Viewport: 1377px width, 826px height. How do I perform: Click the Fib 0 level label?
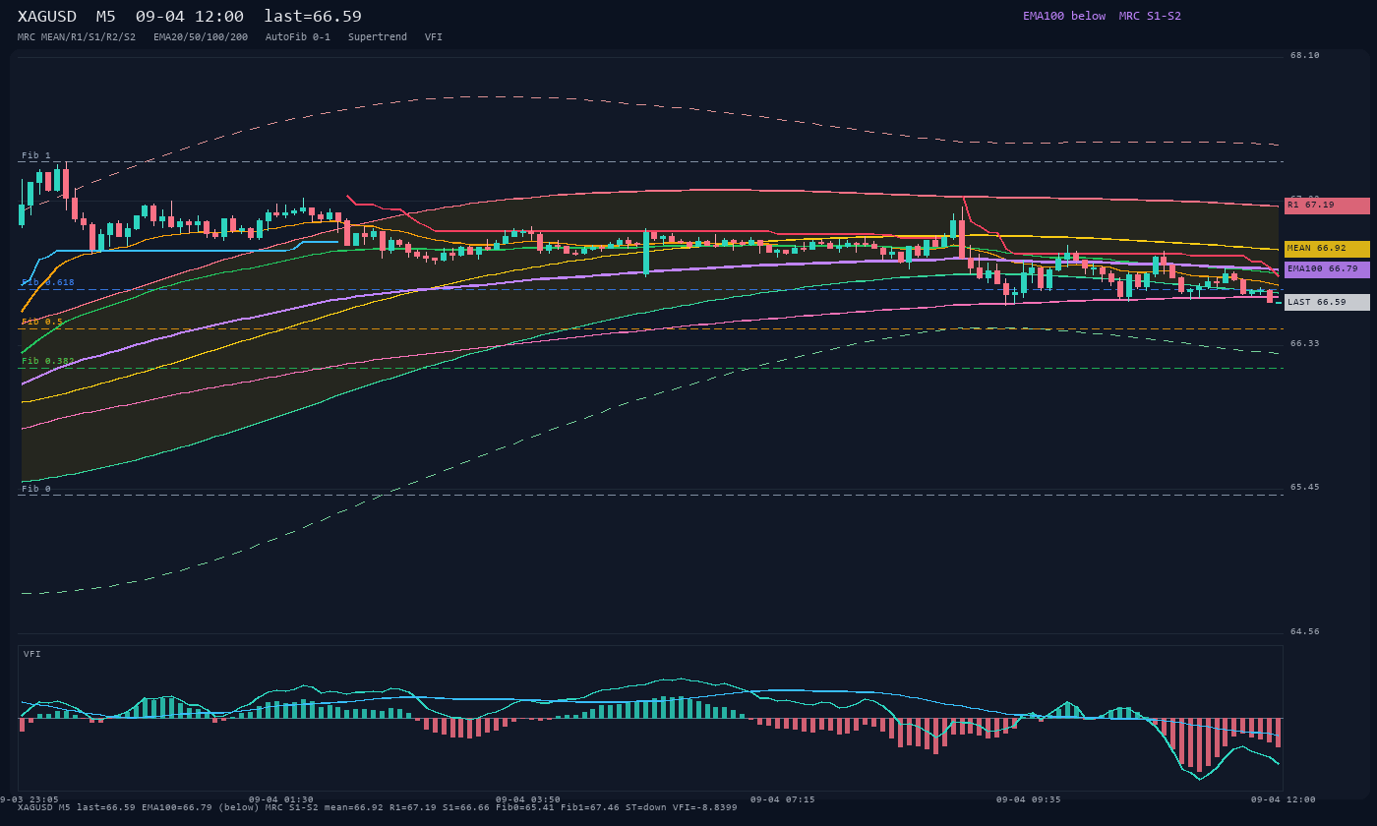pos(36,489)
